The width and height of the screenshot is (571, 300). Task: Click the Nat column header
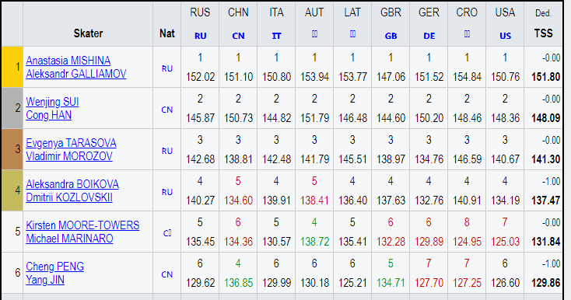[167, 33]
